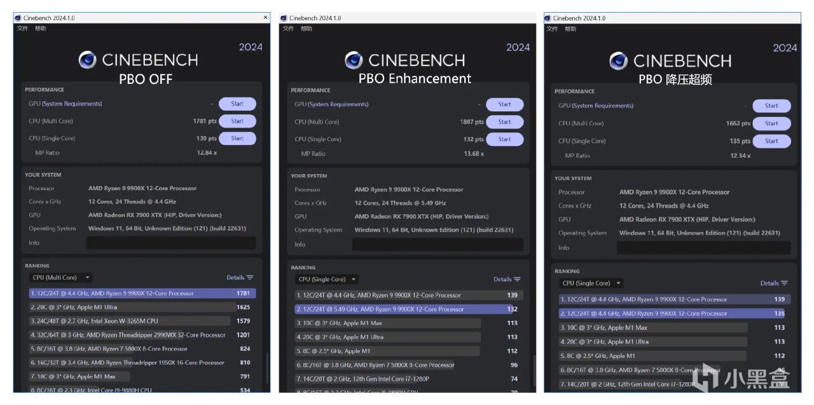Open 文件 menu in PBO 降压超频 window
The height and width of the screenshot is (405, 814).
pyautogui.click(x=552, y=29)
